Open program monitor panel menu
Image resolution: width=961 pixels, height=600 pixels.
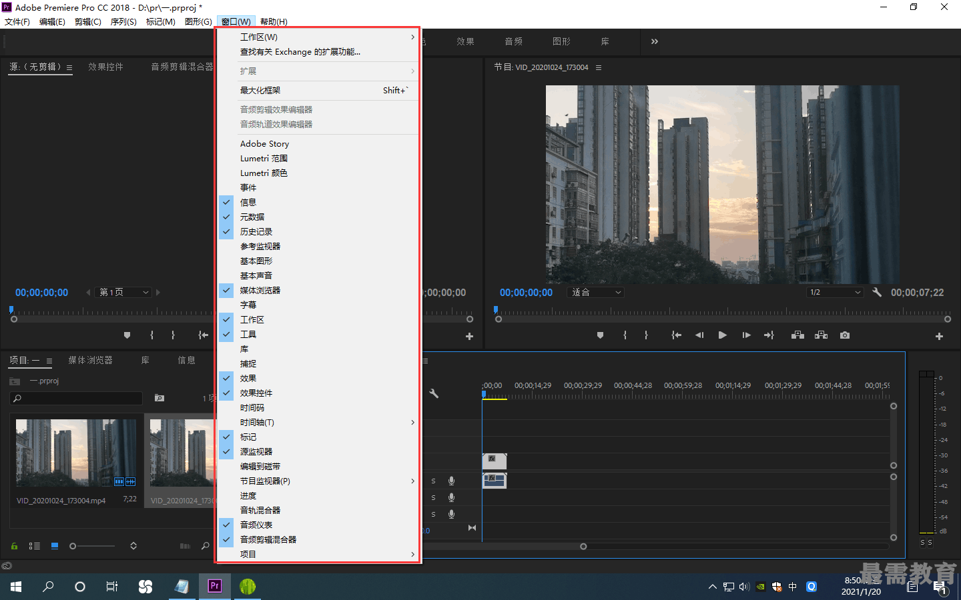[x=599, y=67]
